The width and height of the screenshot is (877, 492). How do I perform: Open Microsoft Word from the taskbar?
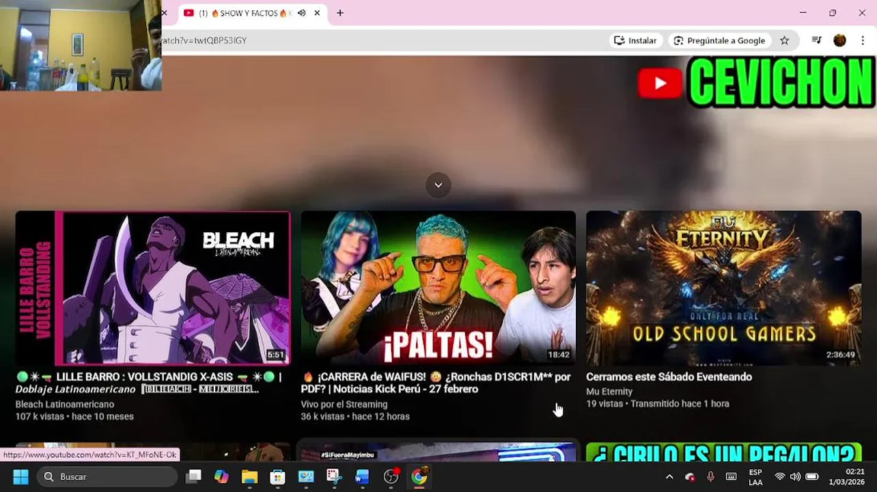click(x=362, y=476)
